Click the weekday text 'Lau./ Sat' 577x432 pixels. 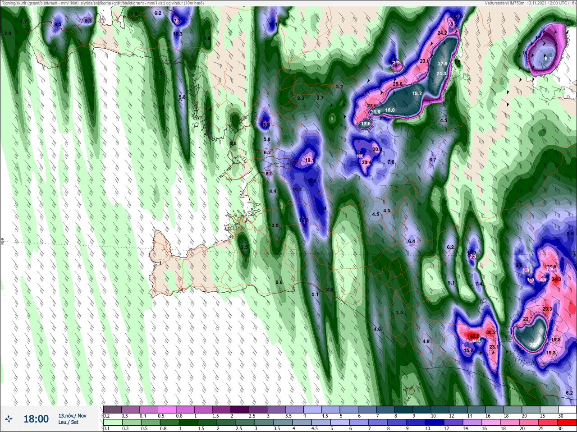click(68, 423)
